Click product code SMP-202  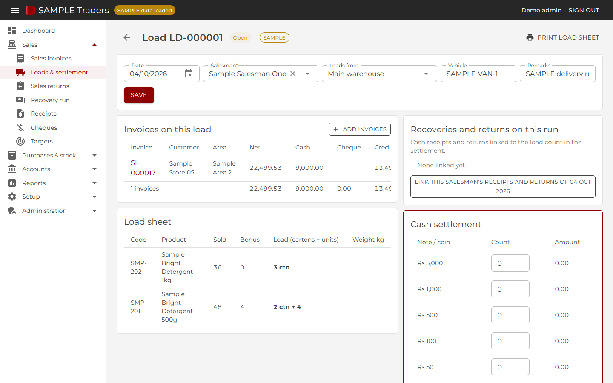click(139, 267)
